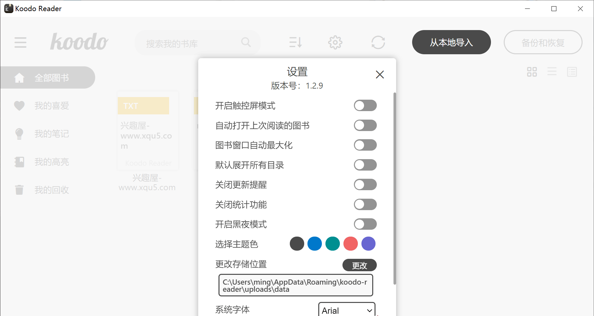Switch to list view of the library

(x=552, y=72)
